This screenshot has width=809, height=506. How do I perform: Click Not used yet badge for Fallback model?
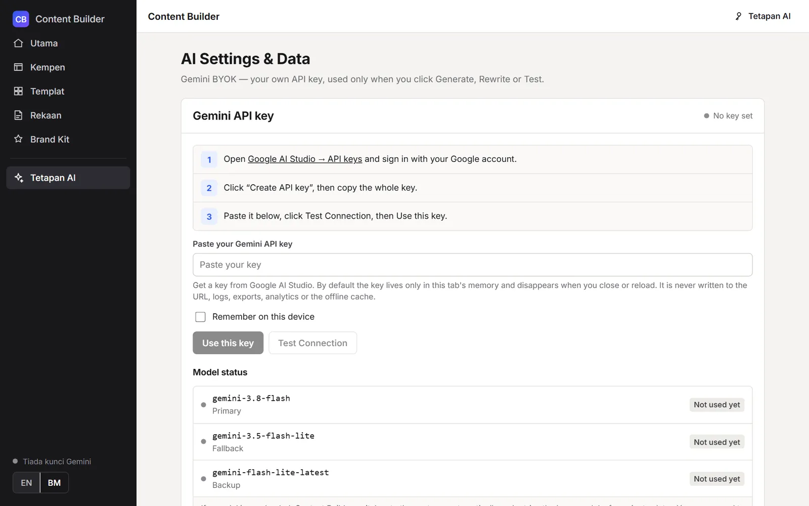pos(716,442)
